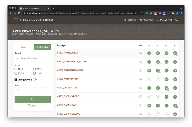Switch to the Views tab
Screen dimensions: 192x127
[23, 47]
